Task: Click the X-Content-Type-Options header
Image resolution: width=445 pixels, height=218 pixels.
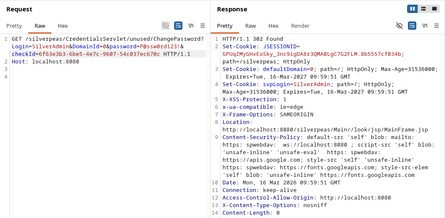Action: (x=274, y=205)
